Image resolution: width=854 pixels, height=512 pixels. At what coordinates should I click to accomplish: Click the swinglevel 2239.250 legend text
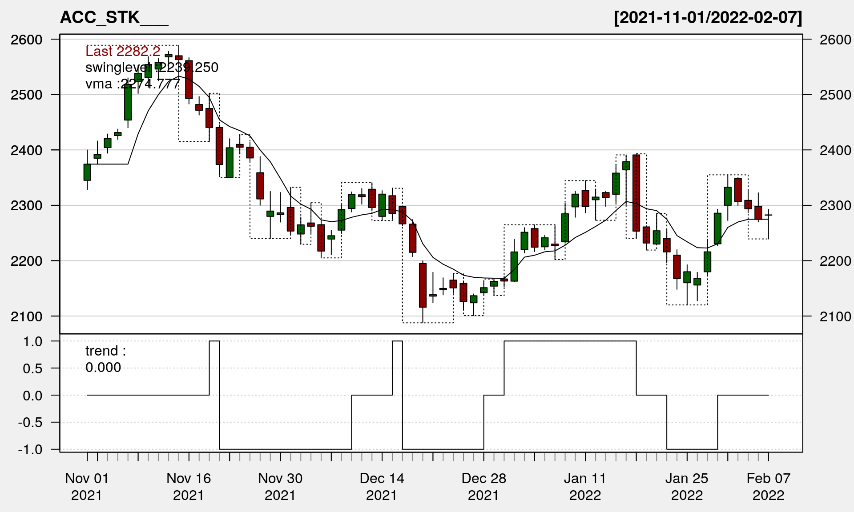152,68
